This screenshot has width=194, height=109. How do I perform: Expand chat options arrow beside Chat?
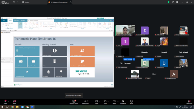coord(100,101)
